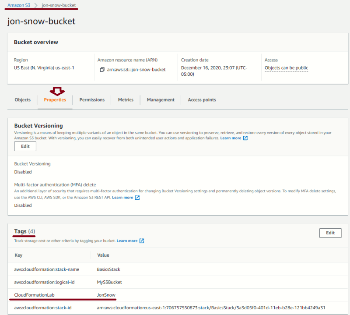Viewport: 350px width, 315px height.
Task: Click the Value column header in Tags
Action: tap(103, 255)
